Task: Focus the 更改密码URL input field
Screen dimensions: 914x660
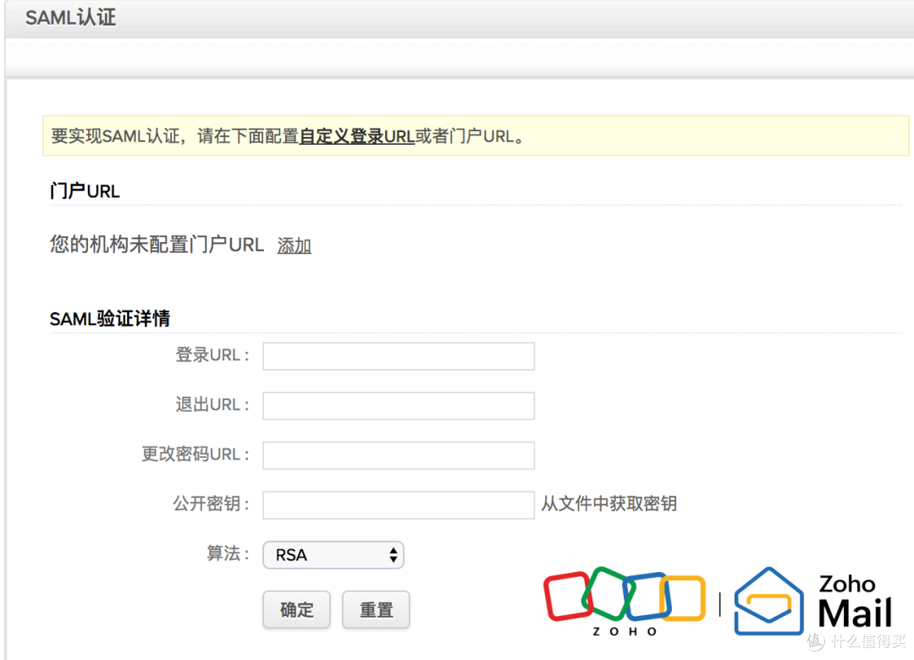Action: tap(399, 455)
